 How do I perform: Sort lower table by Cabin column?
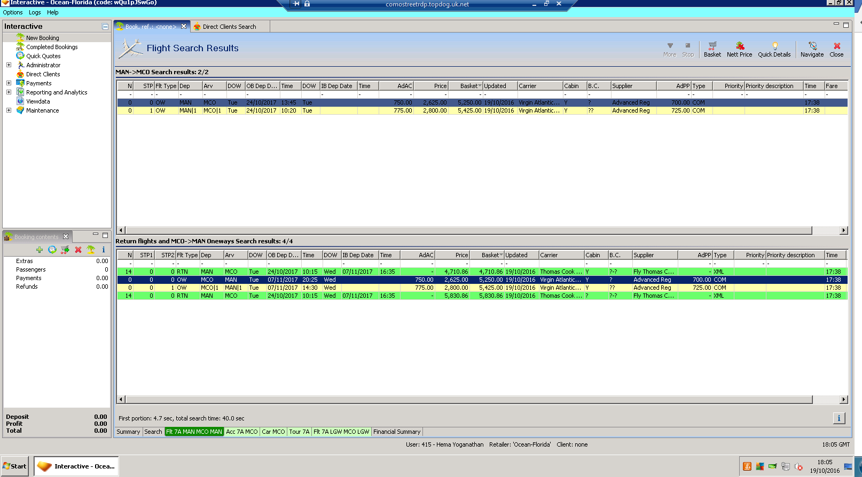click(x=596, y=255)
